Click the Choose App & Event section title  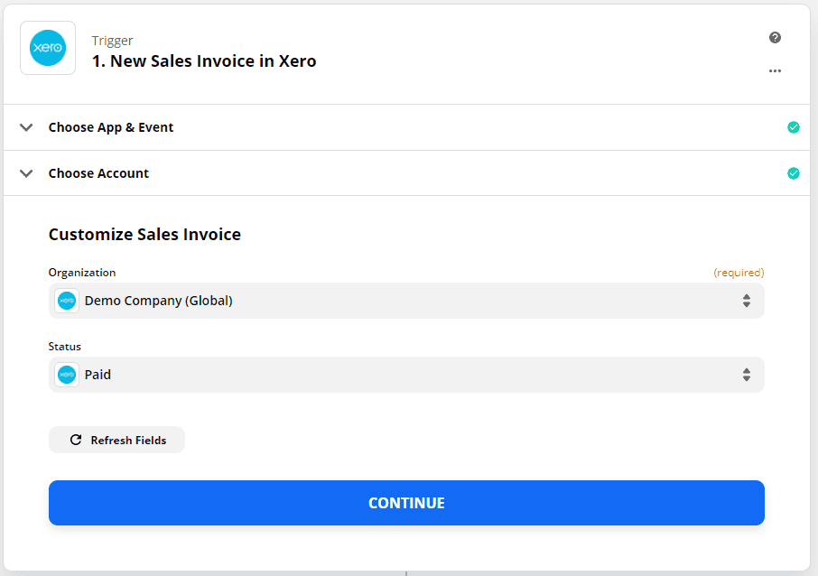[110, 127]
